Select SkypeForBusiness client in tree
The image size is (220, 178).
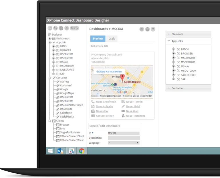click(x=70, y=132)
